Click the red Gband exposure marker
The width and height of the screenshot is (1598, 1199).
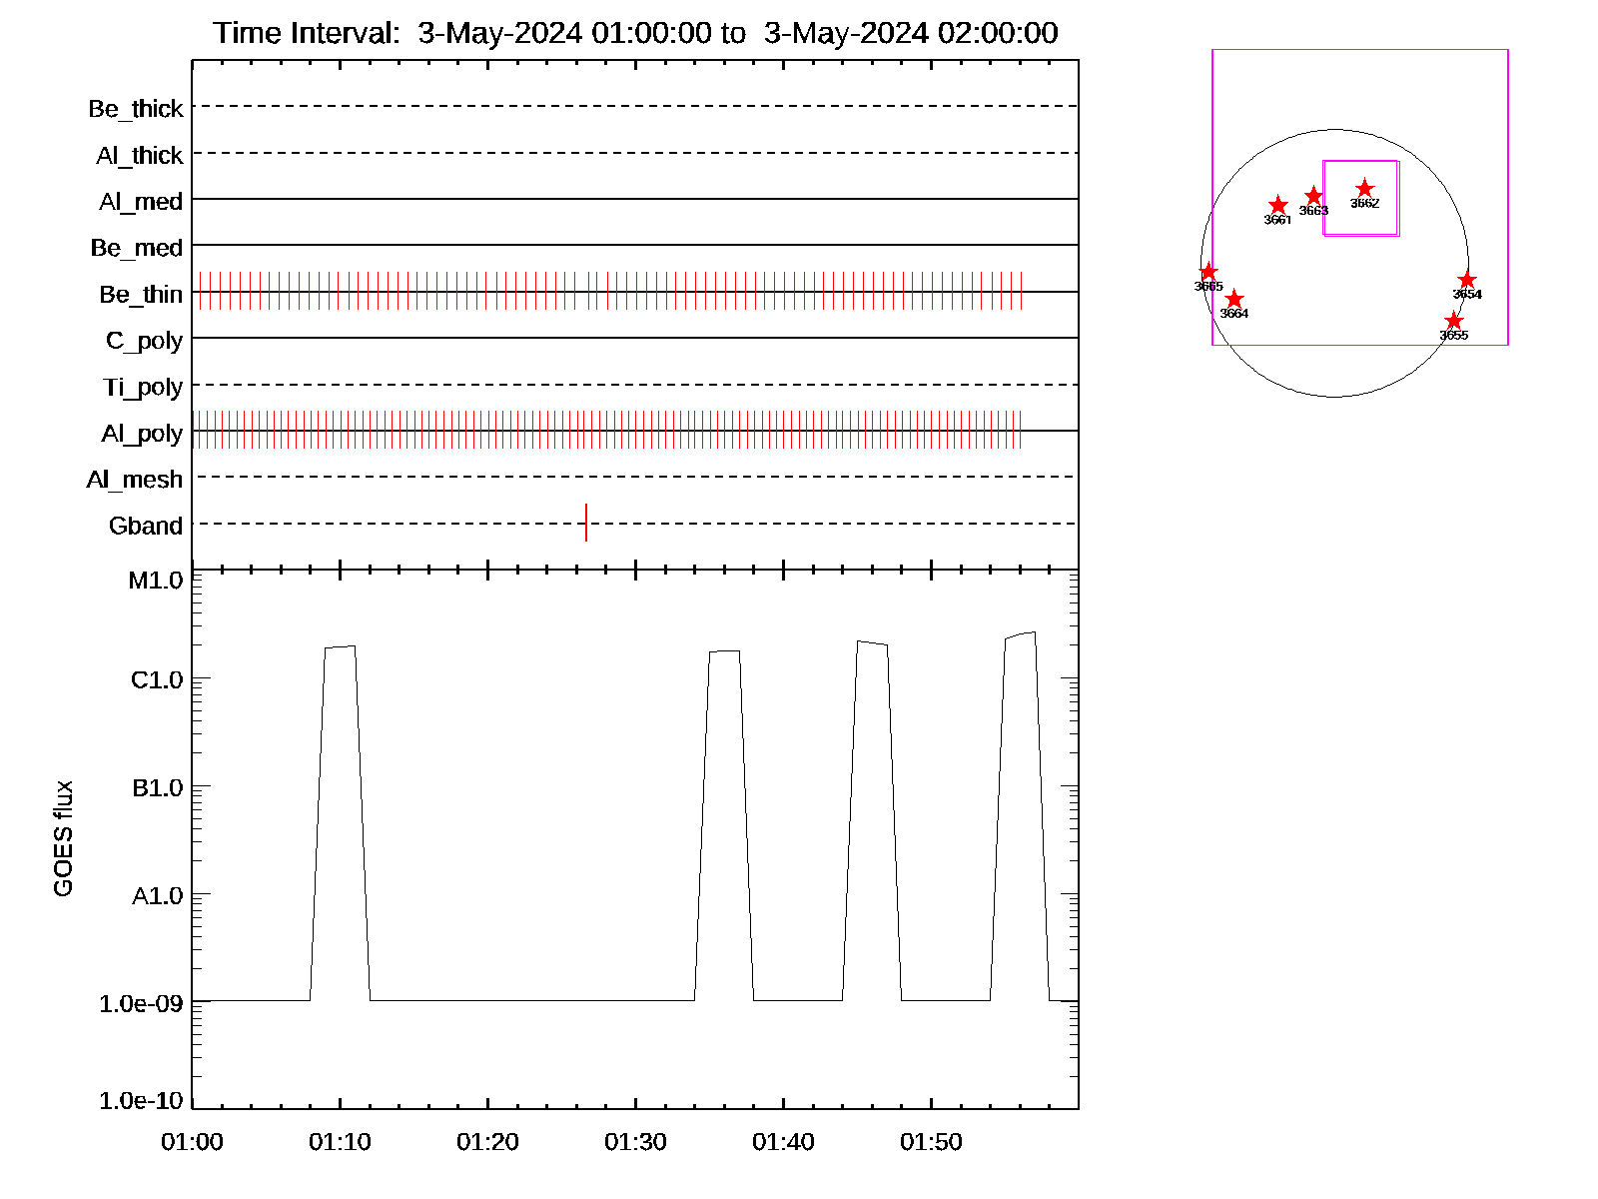click(x=586, y=523)
